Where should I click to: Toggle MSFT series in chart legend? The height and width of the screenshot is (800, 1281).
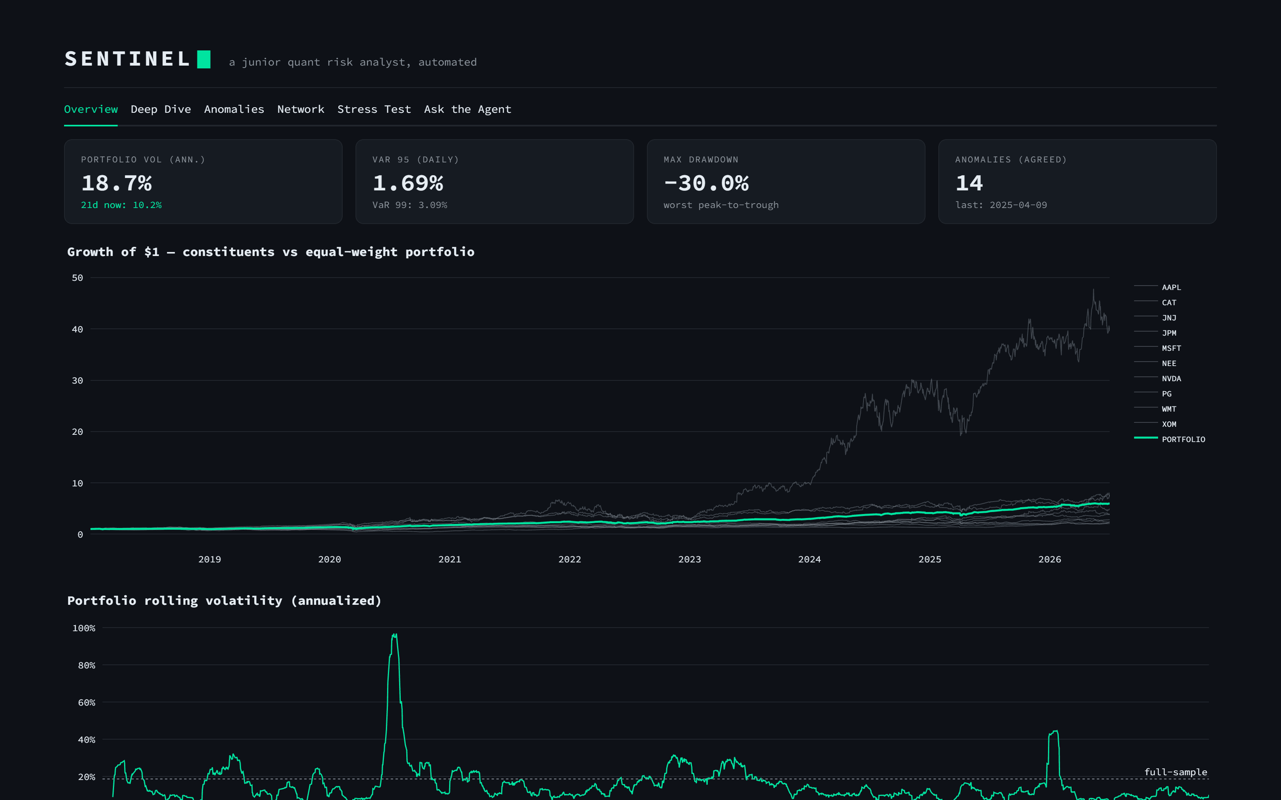pyautogui.click(x=1158, y=348)
